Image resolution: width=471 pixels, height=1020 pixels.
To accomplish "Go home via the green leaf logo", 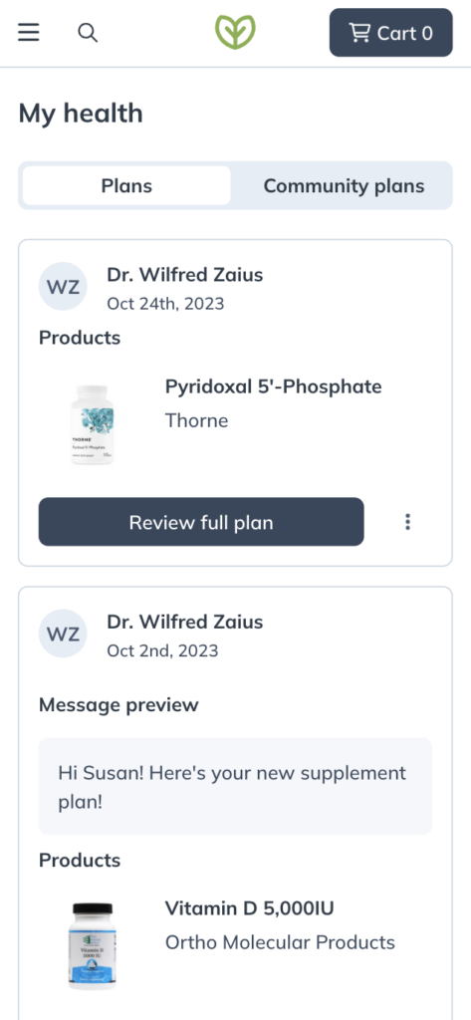I will (x=235, y=32).
